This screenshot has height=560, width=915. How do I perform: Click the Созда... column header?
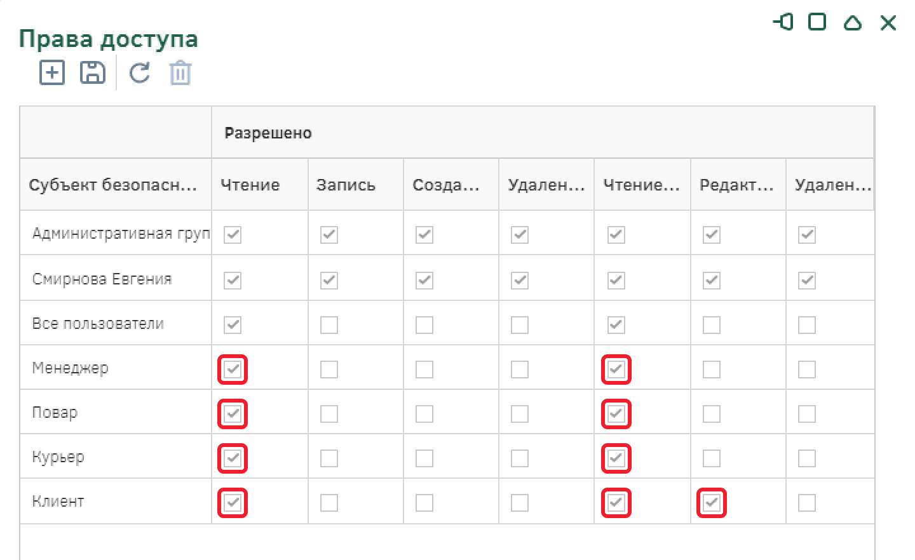pos(445,185)
